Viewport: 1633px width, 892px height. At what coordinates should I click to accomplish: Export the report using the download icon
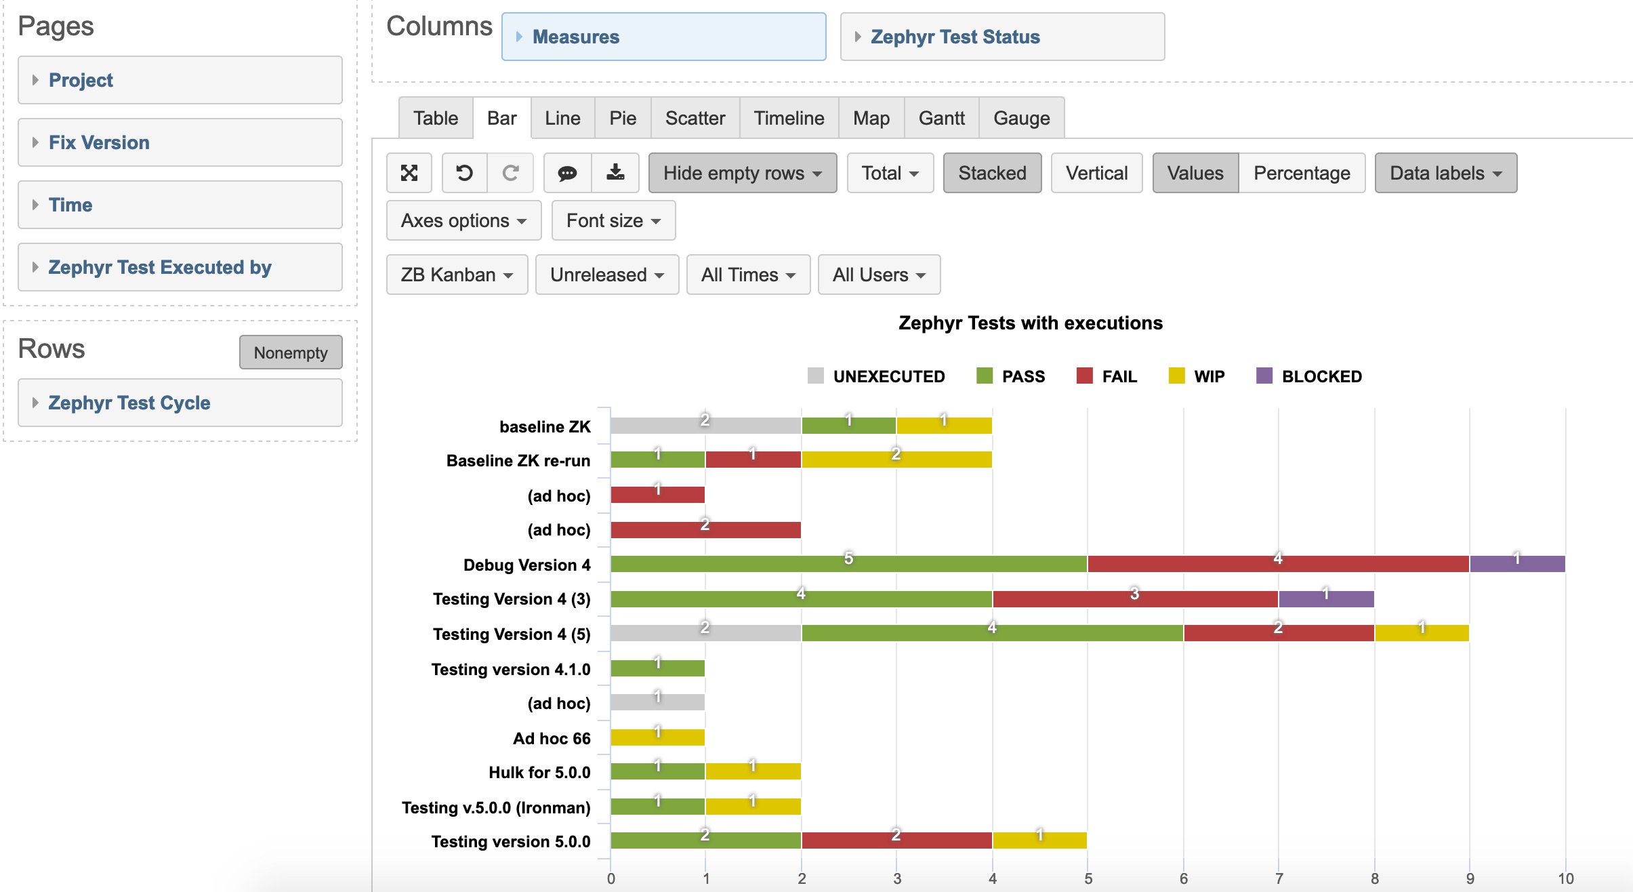[x=614, y=173]
